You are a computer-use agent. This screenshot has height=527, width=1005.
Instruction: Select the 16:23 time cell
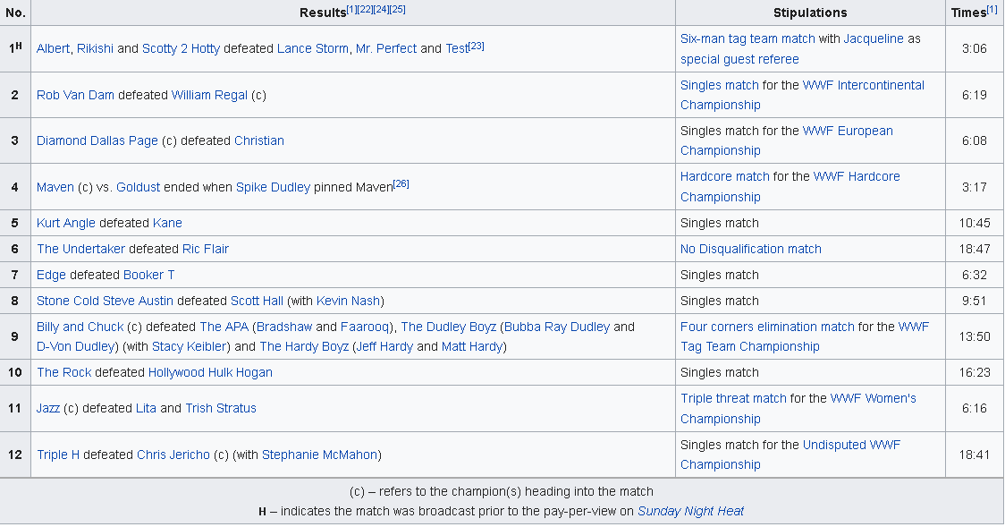pos(975,372)
